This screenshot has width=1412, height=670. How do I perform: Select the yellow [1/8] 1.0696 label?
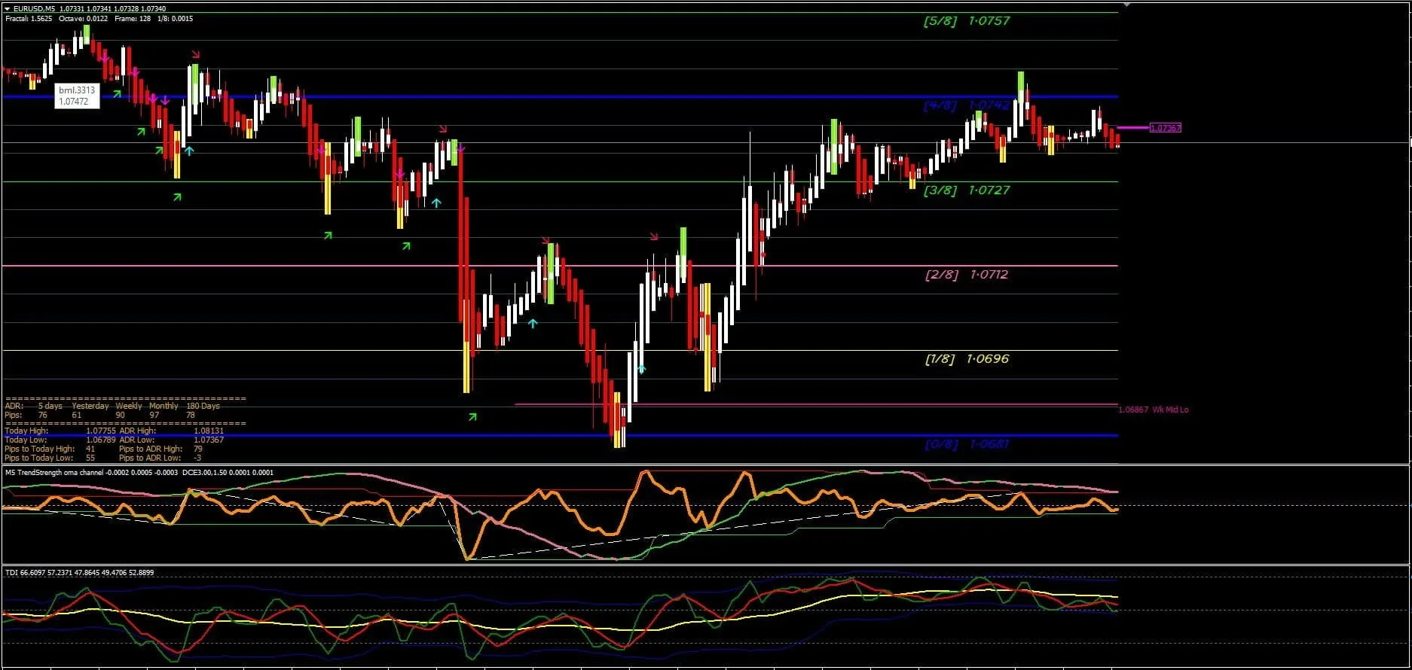point(966,359)
